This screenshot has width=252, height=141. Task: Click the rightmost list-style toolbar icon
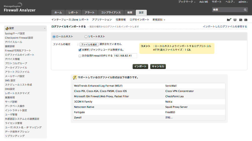(246, 20)
